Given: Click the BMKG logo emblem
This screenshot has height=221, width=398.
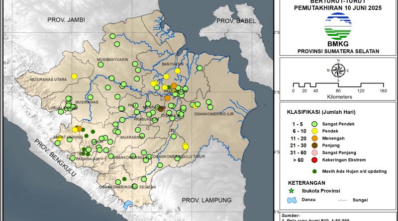Looking at the screenshot, I should click(x=338, y=26).
